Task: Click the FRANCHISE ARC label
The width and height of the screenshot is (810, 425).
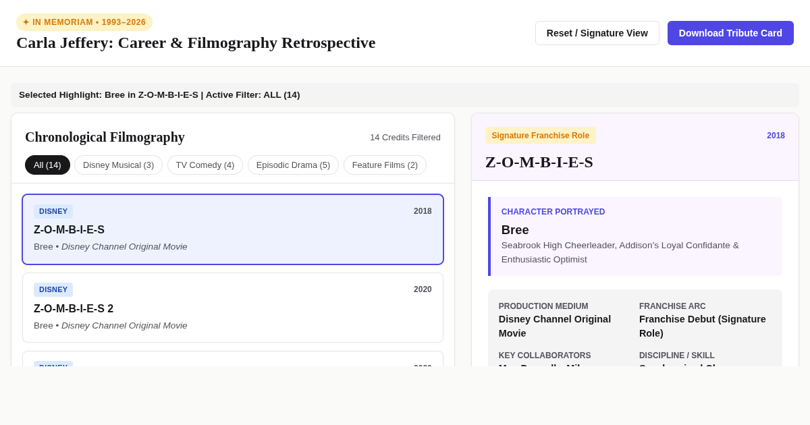Action: [672, 306]
